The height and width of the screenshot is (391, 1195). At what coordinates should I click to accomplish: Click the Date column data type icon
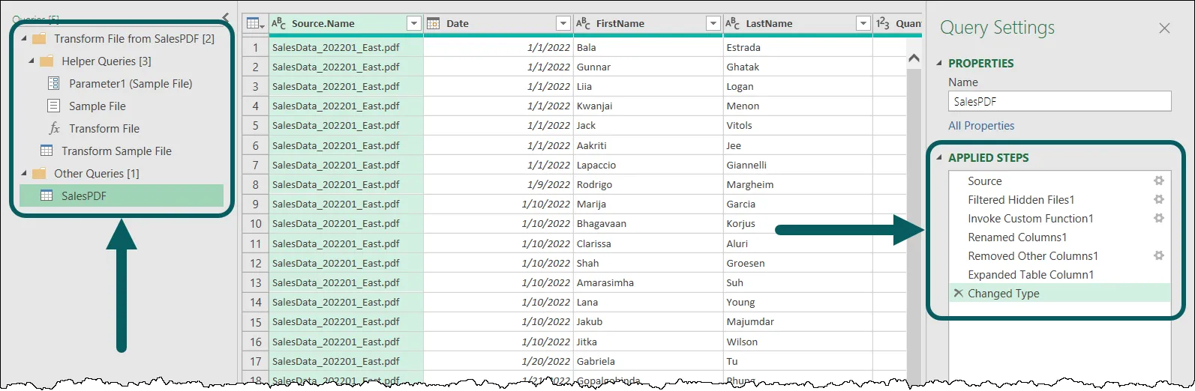pos(433,23)
